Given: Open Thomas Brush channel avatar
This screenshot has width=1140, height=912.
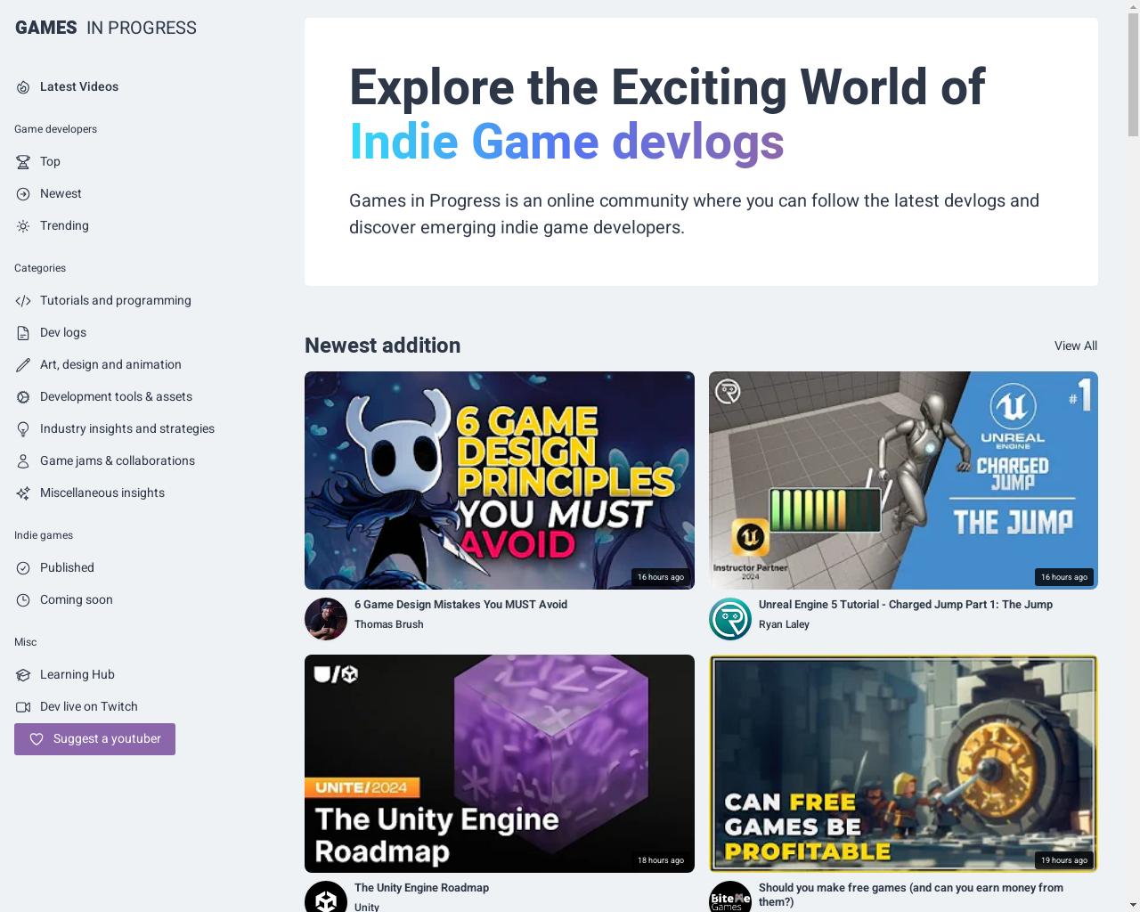Looking at the screenshot, I should click(x=326, y=619).
